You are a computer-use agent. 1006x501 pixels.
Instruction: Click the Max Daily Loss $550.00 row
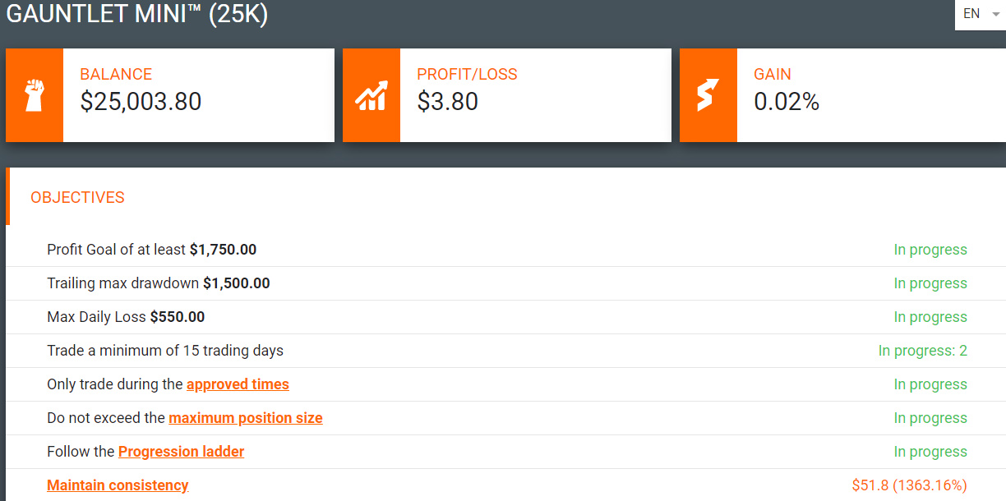(505, 317)
